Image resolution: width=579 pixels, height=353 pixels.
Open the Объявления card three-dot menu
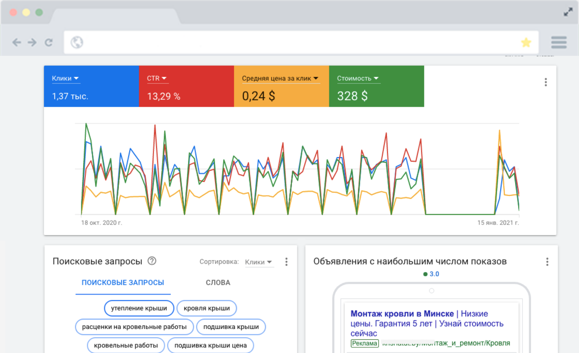[547, 262]
